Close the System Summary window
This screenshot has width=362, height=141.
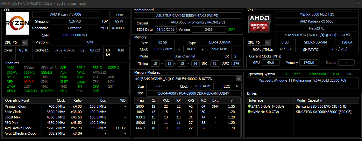pos(358,3)
